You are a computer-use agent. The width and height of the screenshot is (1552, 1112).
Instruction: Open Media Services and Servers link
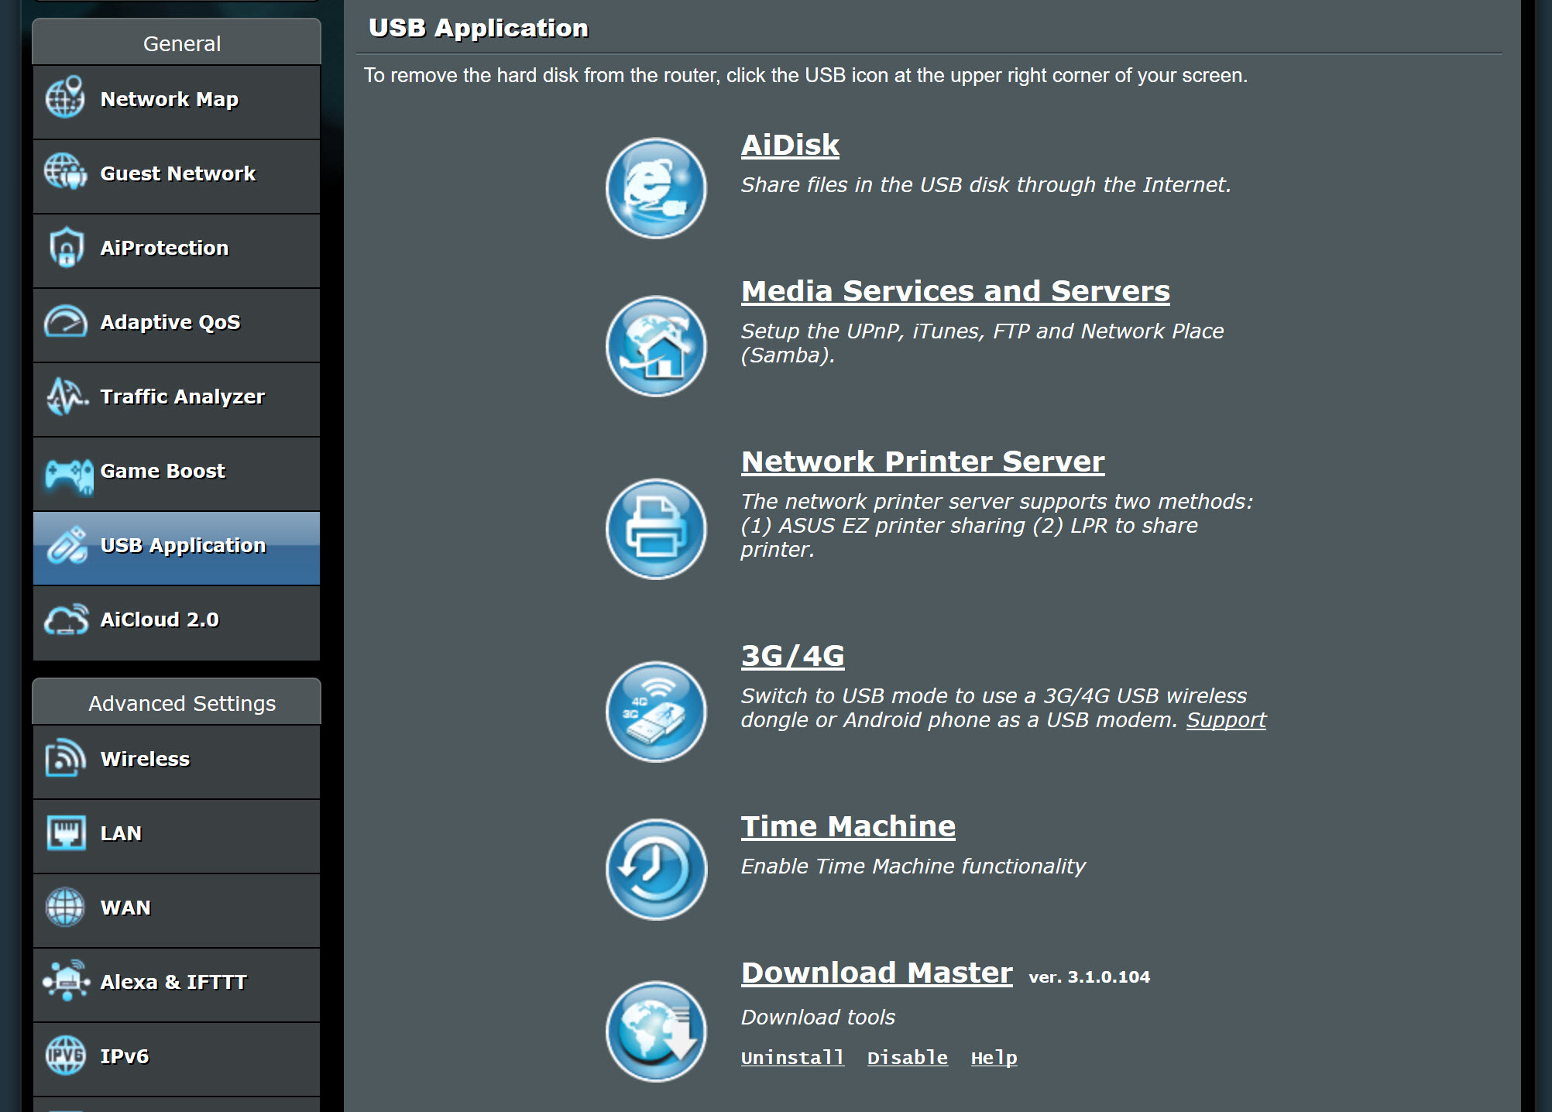tap(956, 291)
